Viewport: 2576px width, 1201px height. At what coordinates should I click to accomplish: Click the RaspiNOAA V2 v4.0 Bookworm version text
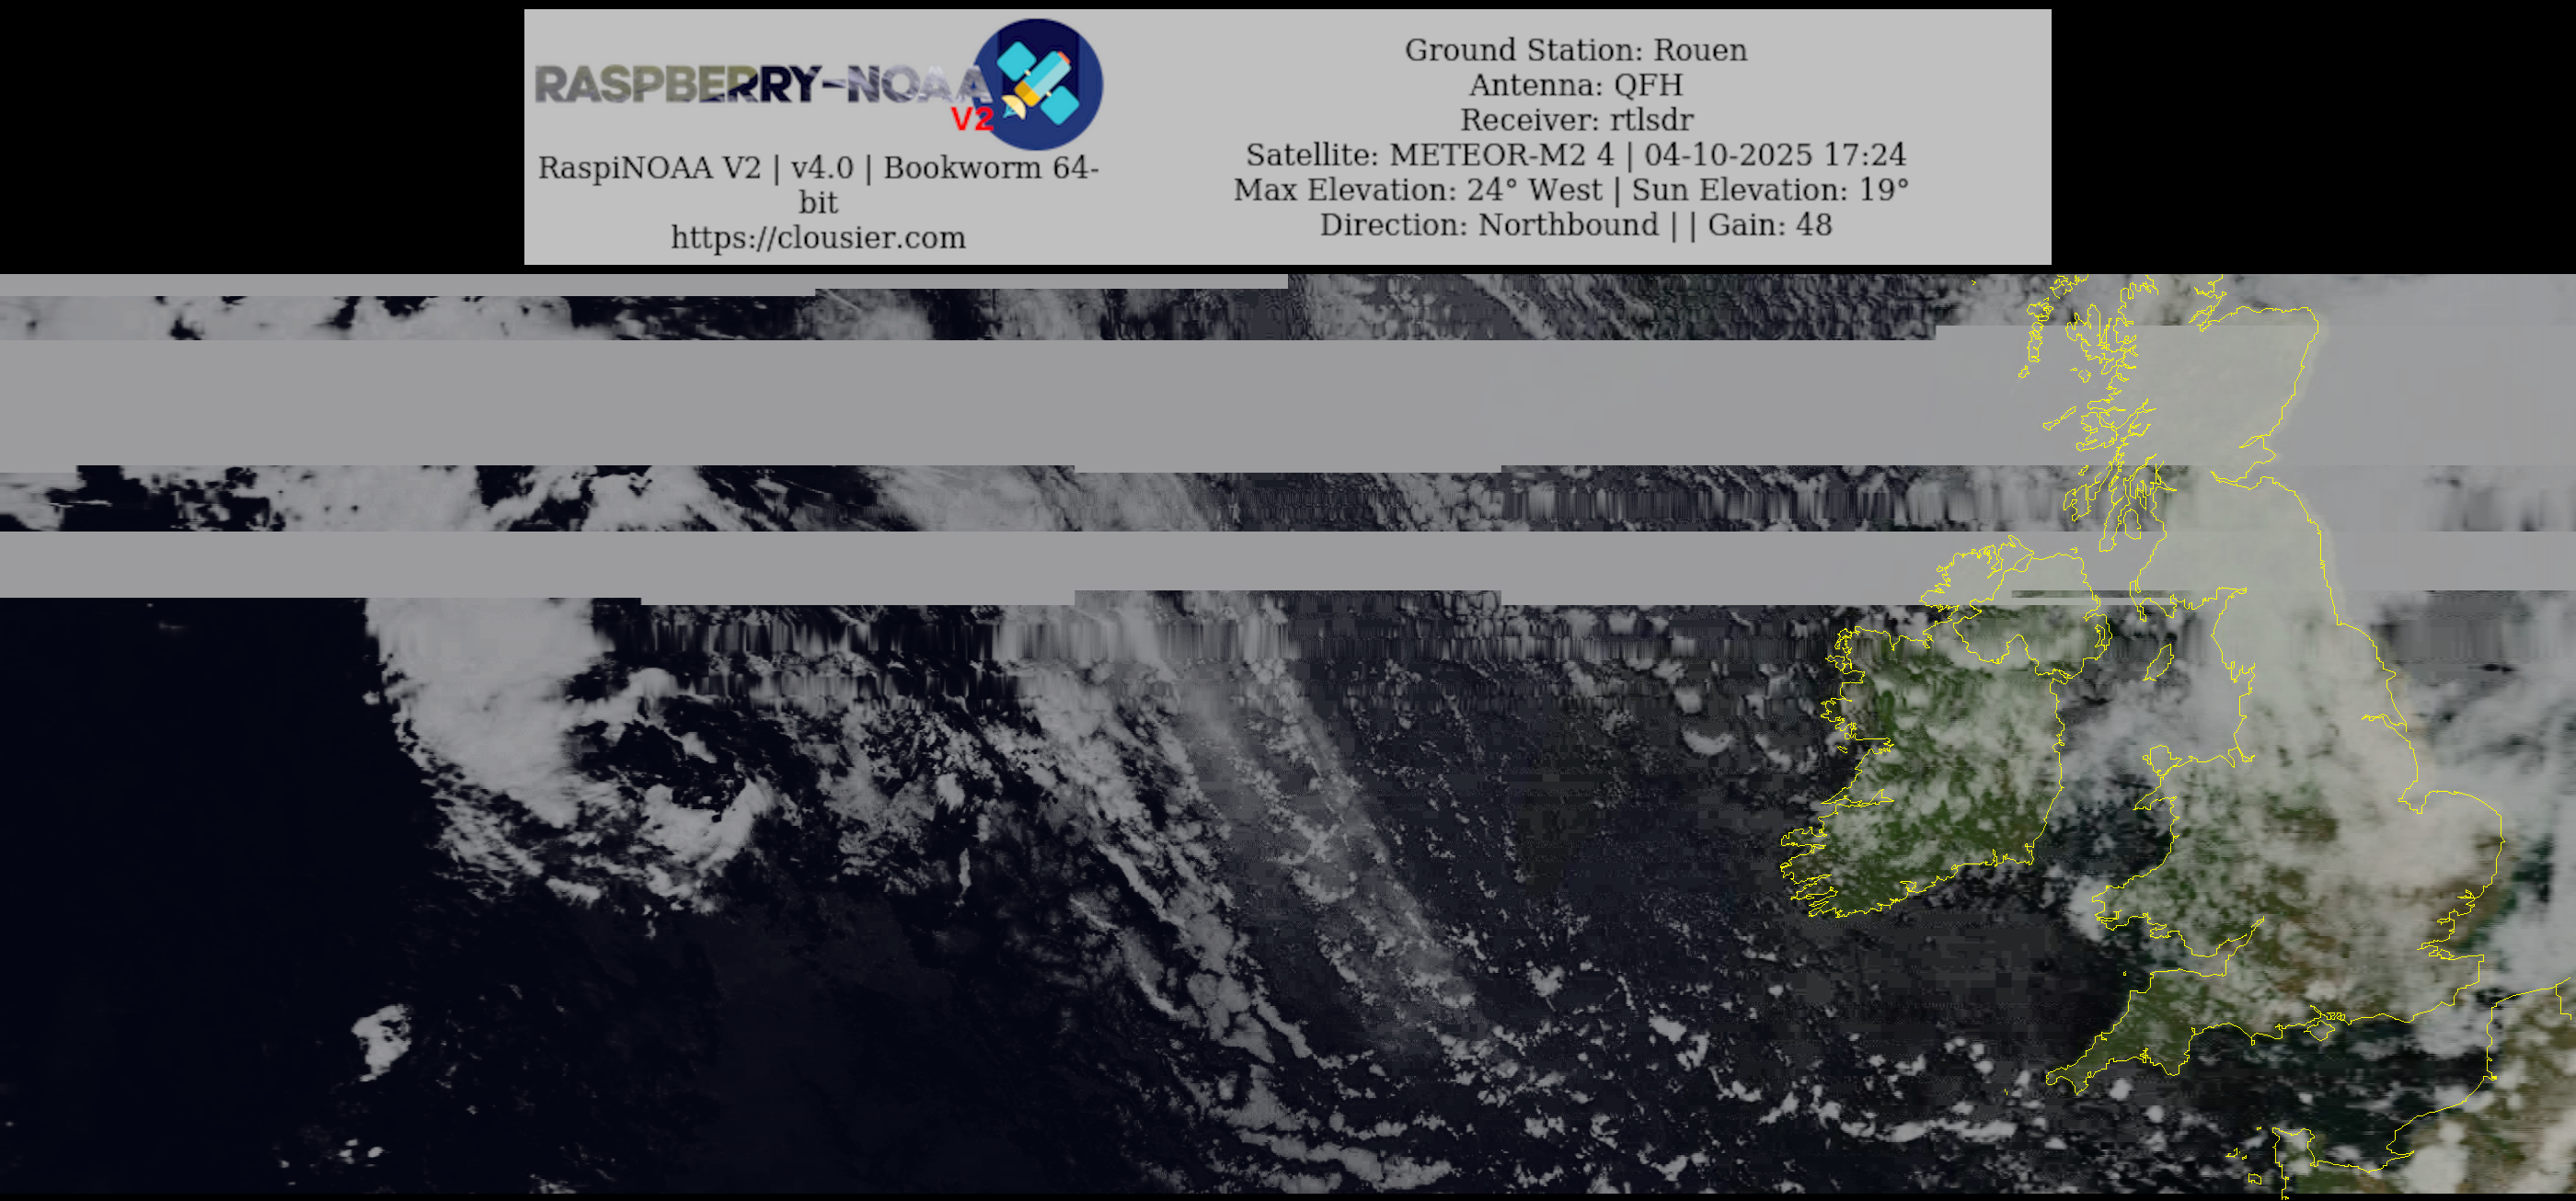pyautogui.click(x=818, y=168)
